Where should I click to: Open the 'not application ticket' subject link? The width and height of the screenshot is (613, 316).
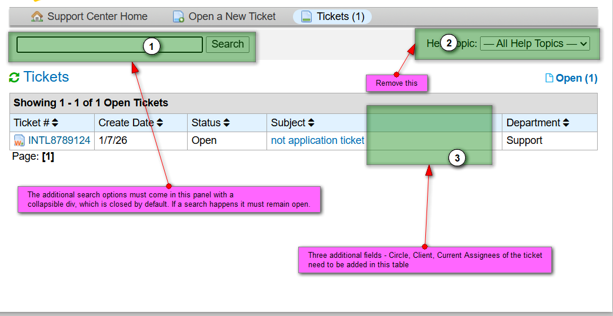[317, 141]
